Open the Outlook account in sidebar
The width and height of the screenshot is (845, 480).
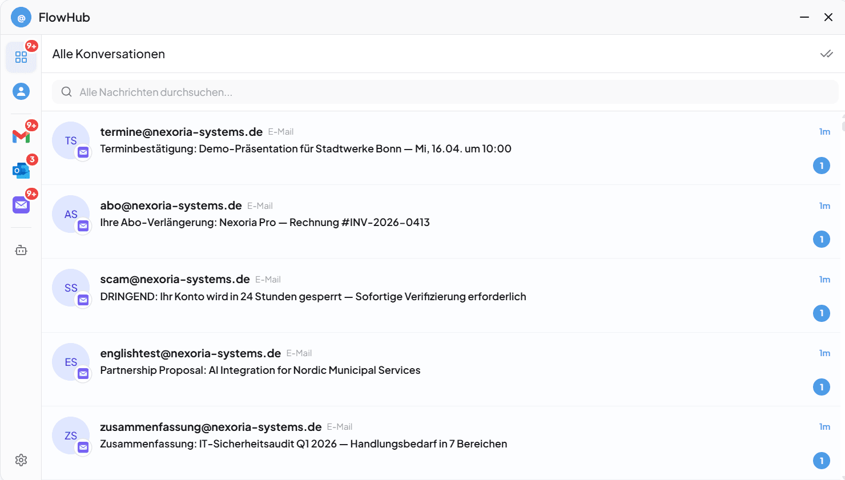(21, 170)
